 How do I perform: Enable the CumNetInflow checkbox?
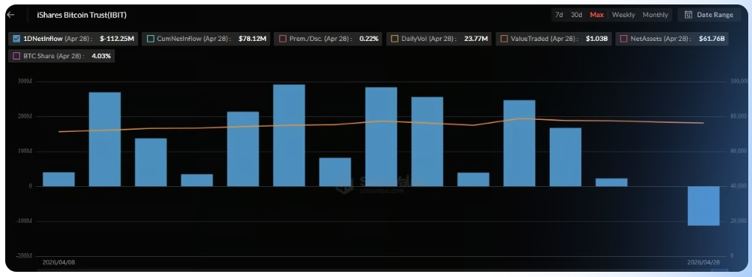151,39
